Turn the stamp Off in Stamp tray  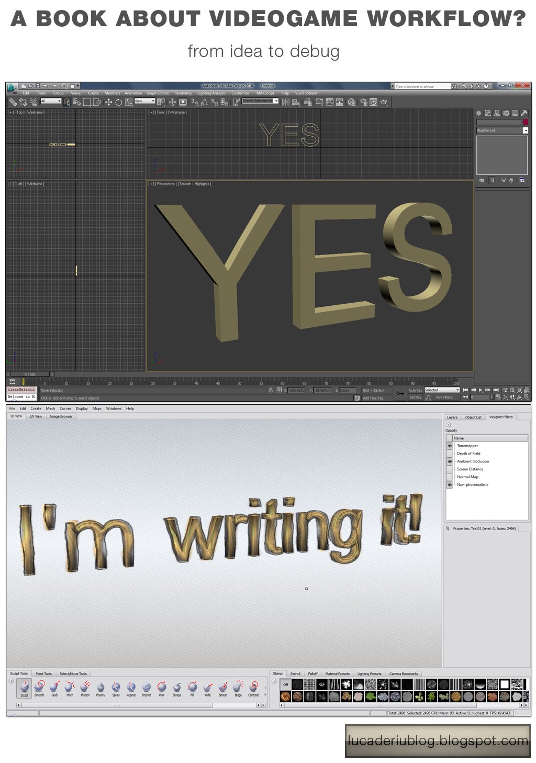click(x=285, y=684)
